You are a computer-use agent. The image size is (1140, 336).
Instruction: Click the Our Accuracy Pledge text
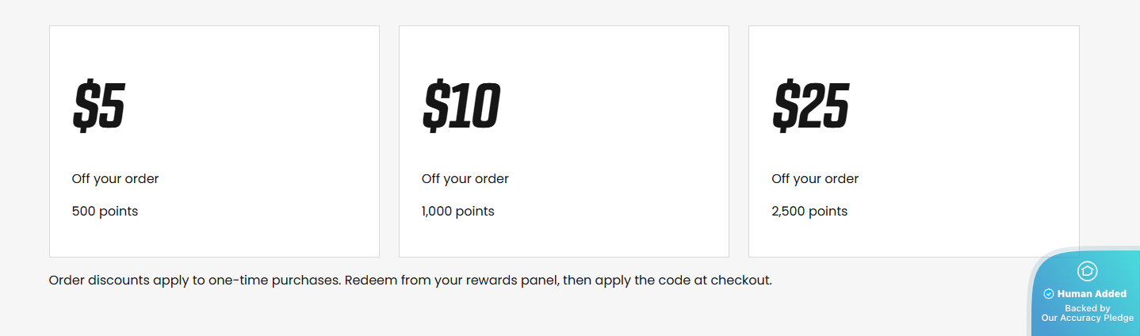(1087, 318)
